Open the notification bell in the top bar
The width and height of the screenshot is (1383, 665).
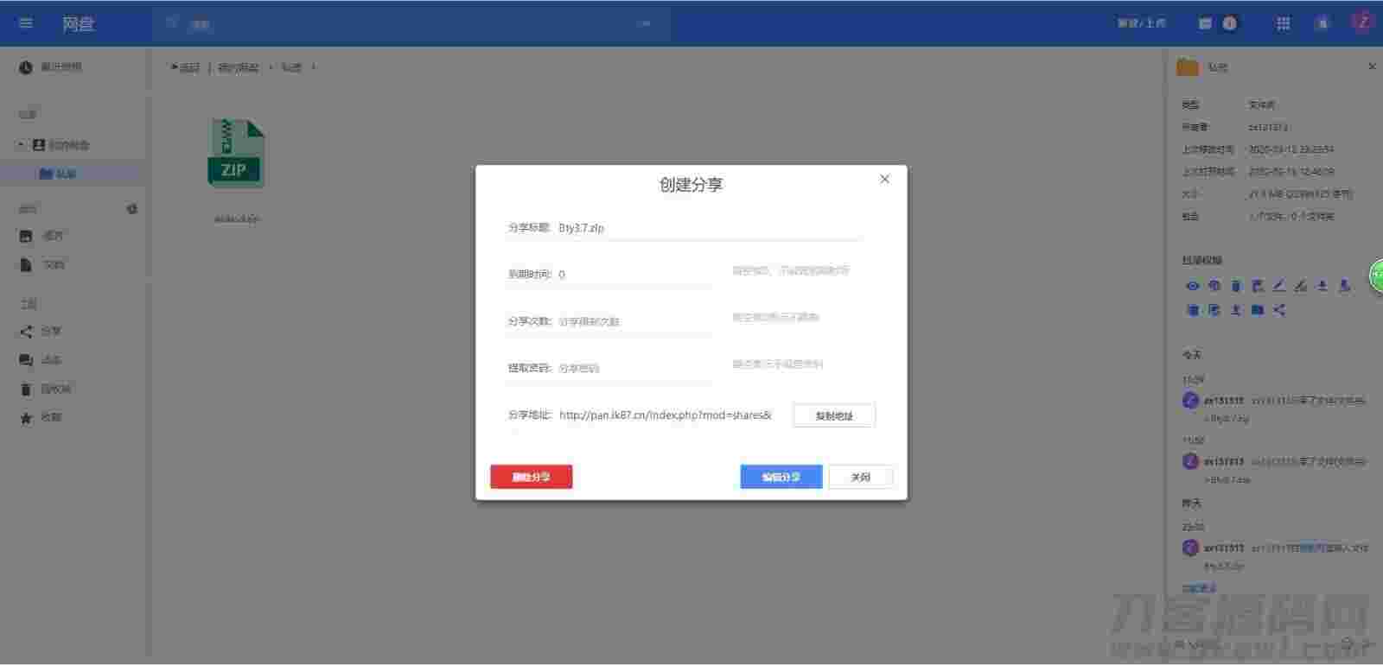pos(1322,23)
